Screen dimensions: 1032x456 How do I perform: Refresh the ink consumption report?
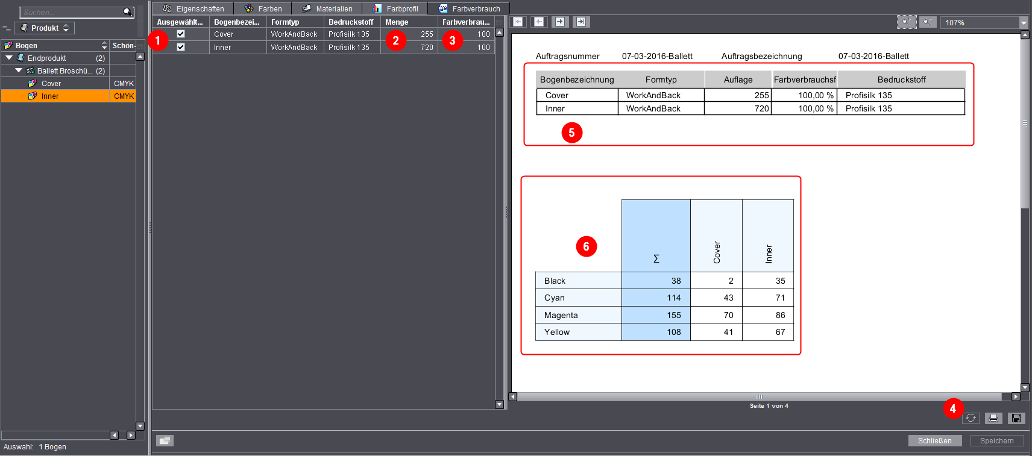(971, 418)
